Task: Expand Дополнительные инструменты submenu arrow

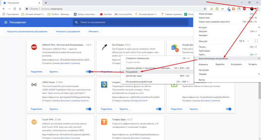Action: tap(259, 58)
